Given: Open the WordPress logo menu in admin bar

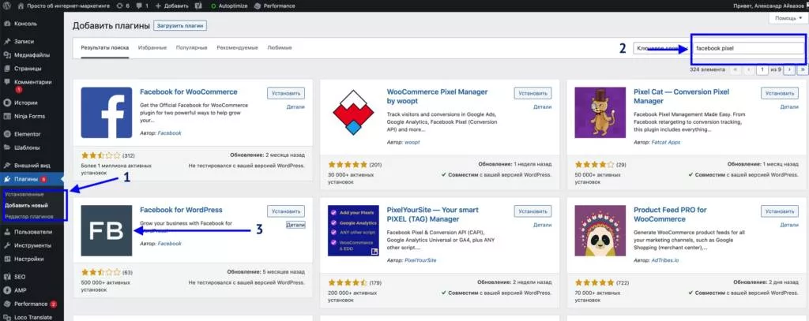Looking at the screenshot, I should [x=7, y=6].
